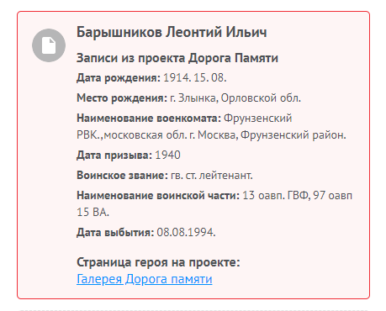386x311 pixels.
Task: Click the unit text 13 оавп. ГВФ
Action: click(276, 195)
